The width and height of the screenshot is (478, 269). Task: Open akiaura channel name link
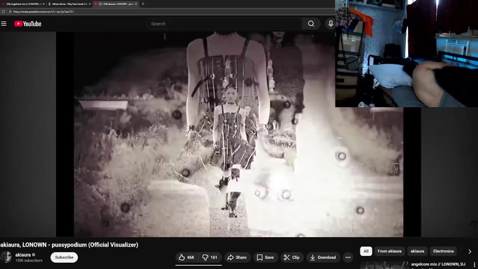point(23,255)
